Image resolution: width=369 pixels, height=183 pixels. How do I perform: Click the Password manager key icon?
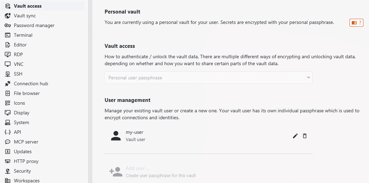pos(8,25)
